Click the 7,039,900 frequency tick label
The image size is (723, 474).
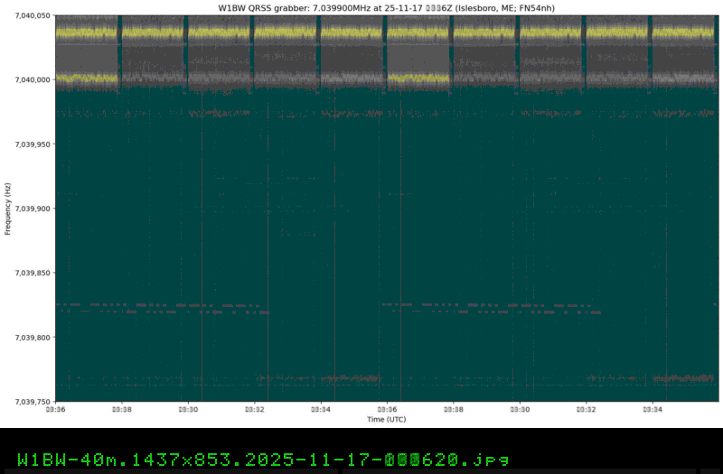33,209
